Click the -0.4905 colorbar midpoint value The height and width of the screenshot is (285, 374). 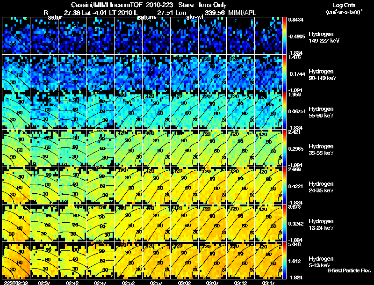point(296,37)
